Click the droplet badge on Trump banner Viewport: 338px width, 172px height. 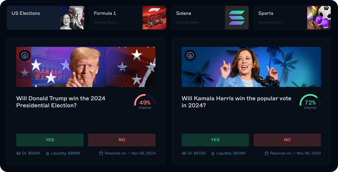pos(25,55)
